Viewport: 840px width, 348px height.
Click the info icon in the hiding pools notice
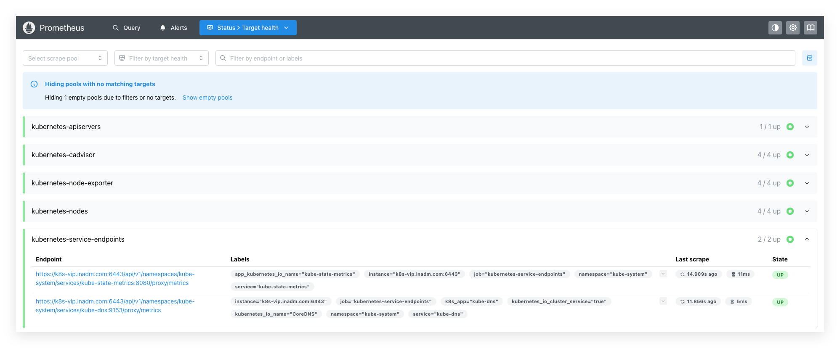pyautogui.click(x=34, y=84)
